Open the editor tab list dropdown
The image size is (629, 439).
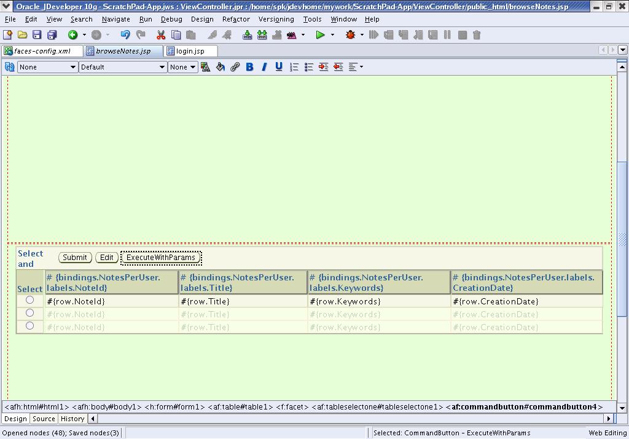click(x=623, y=50)
